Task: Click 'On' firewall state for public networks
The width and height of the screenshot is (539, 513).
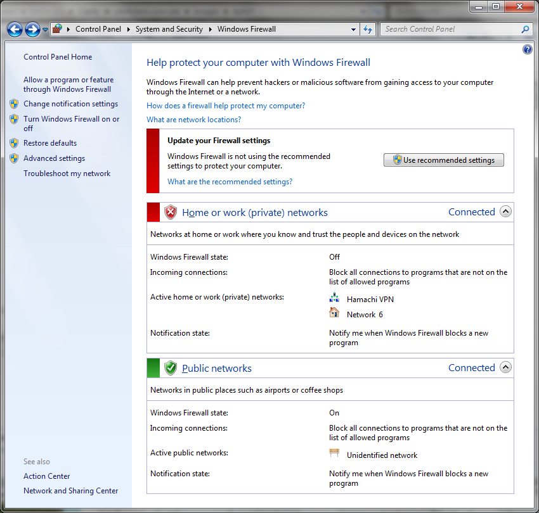Action: 334,413
